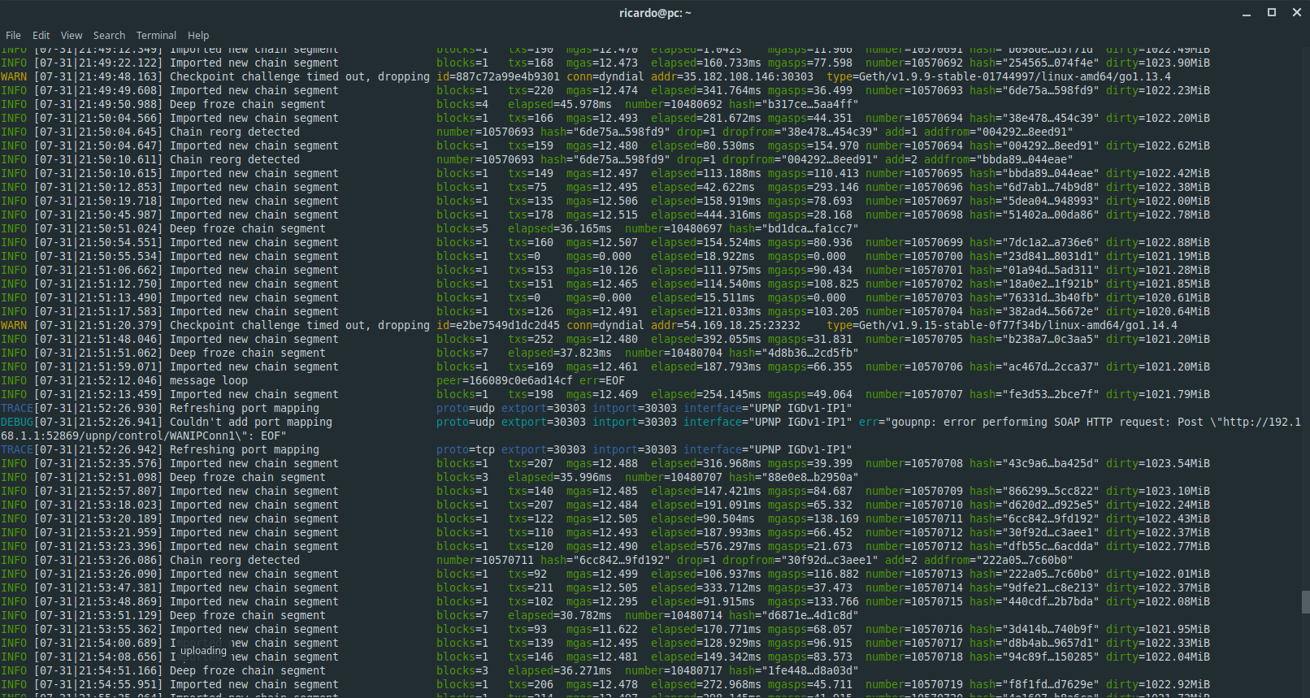The width and height of the screenshot is (1310, 698).
Task: Open the View menu
Action: pyautogui.click(x=72, y=35)
